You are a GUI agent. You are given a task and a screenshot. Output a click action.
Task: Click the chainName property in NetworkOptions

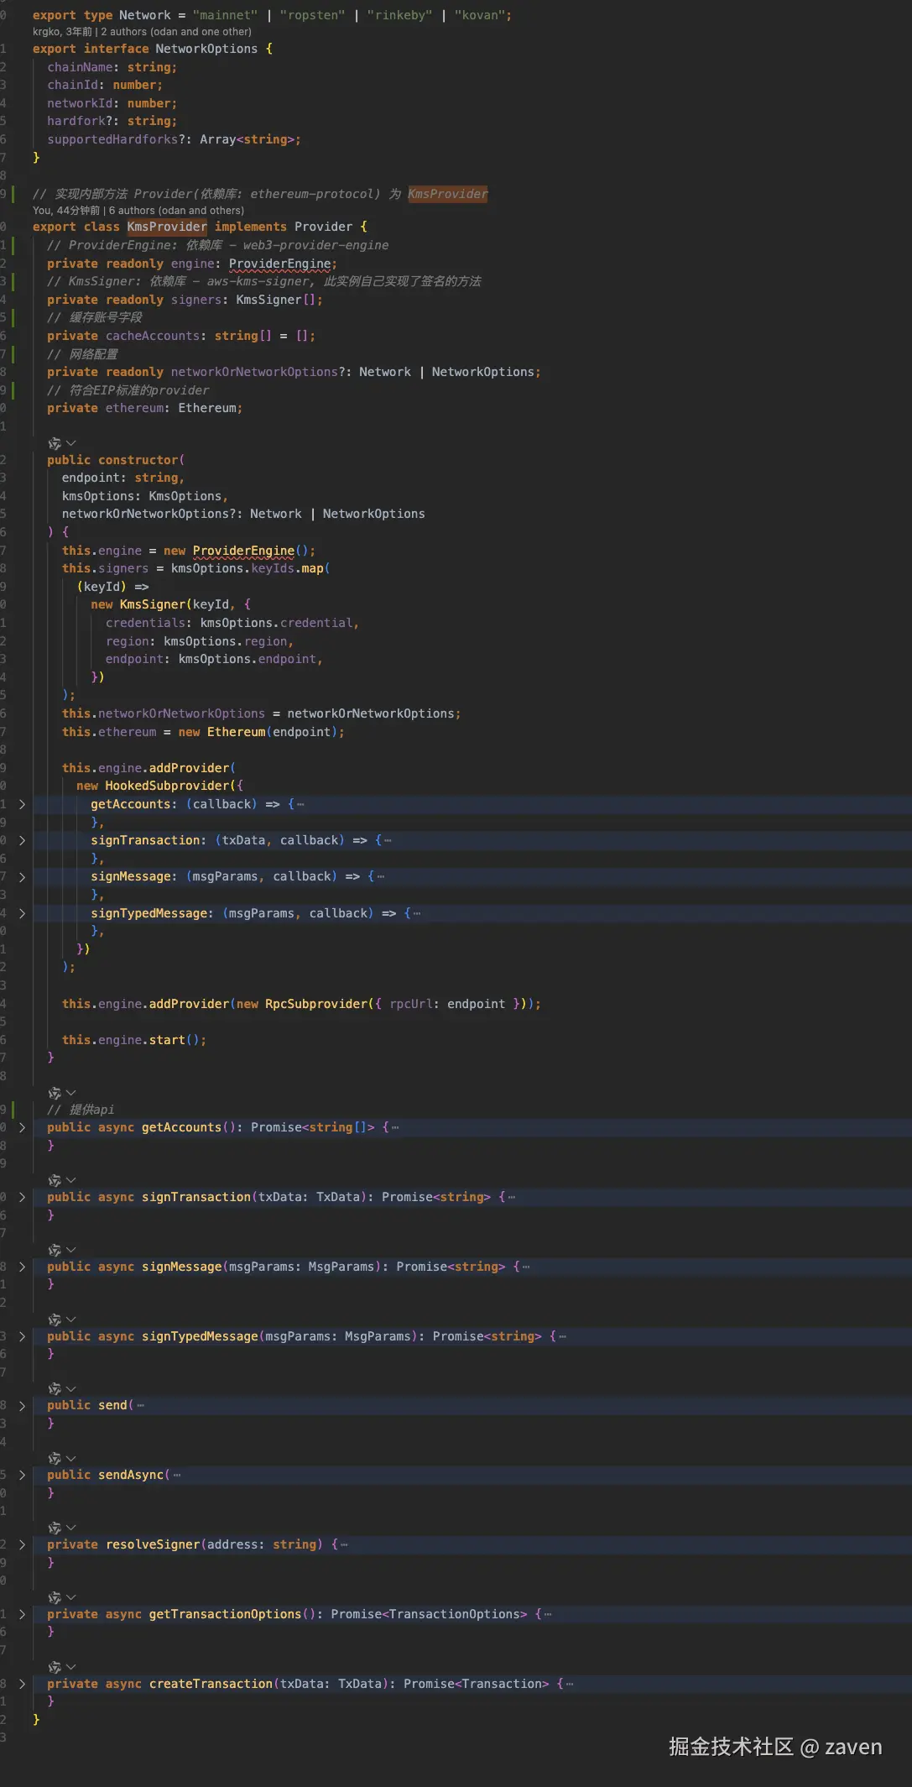(80, 67)
